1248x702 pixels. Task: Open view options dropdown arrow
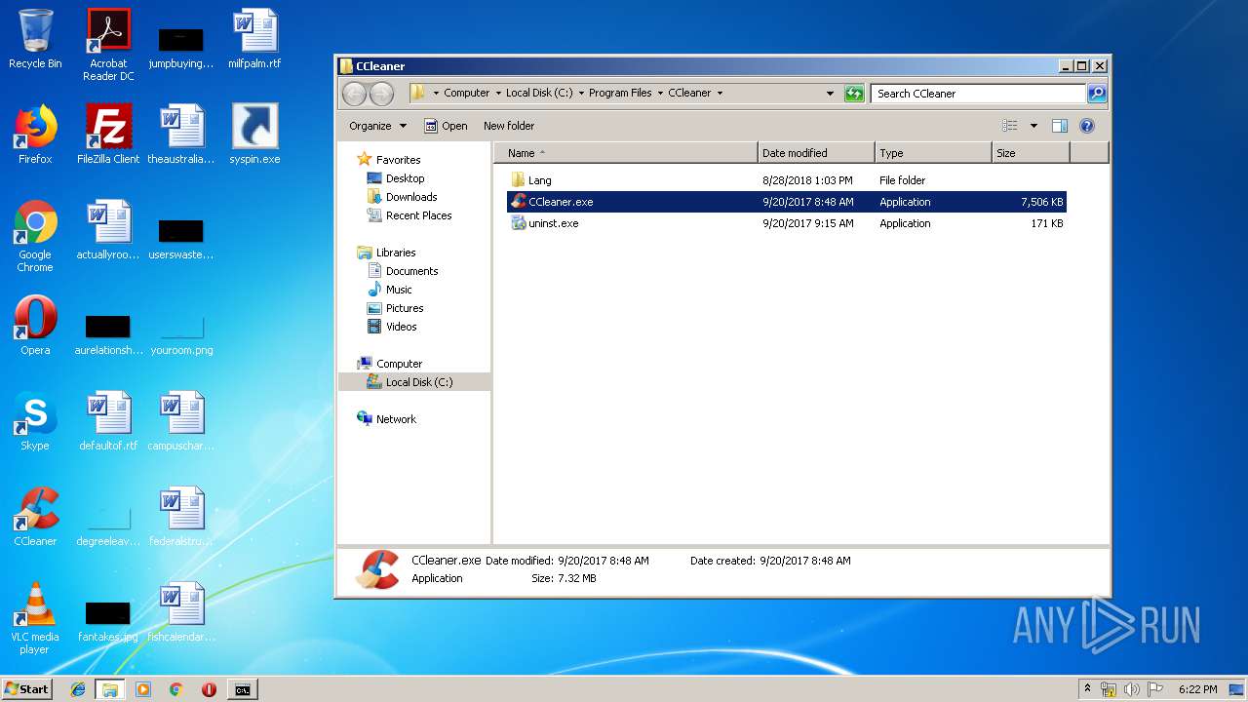[x=1033, y=126]
